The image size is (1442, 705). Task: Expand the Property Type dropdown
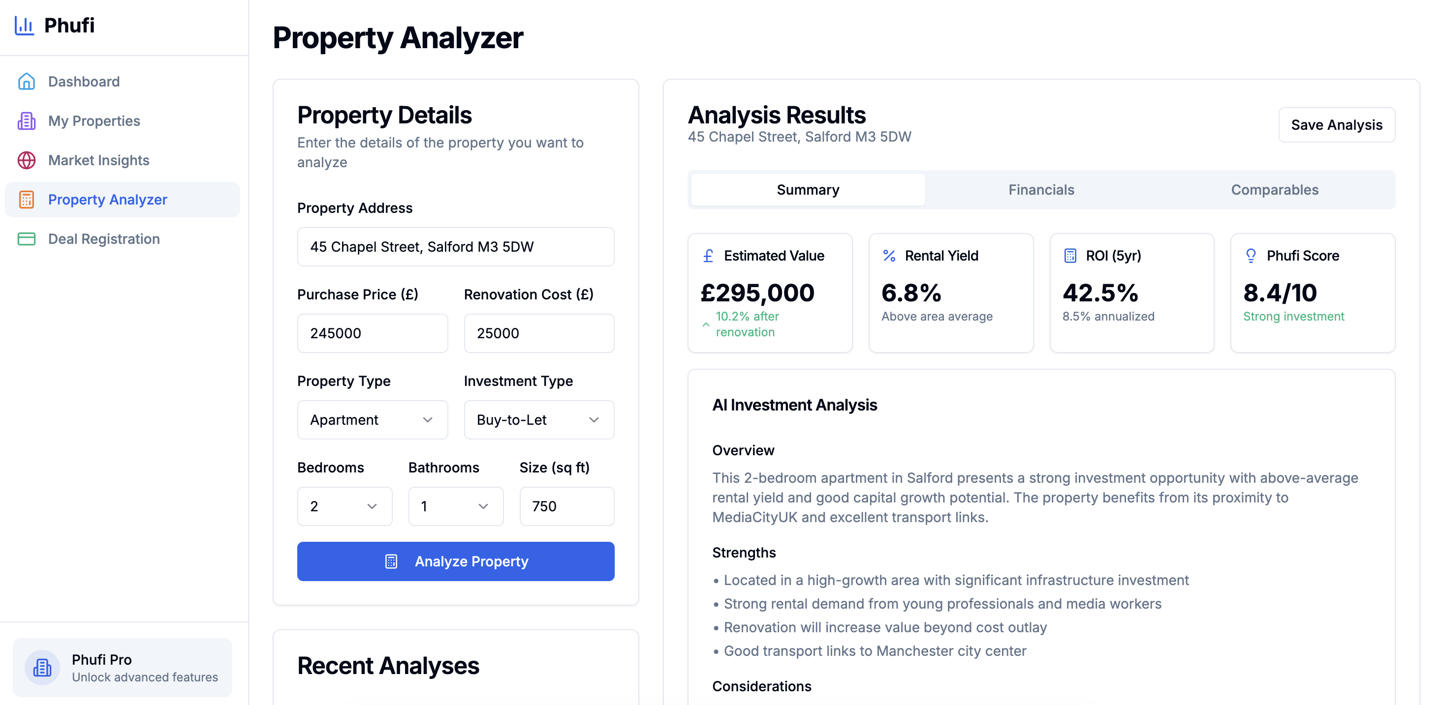(x=372, y=420)
